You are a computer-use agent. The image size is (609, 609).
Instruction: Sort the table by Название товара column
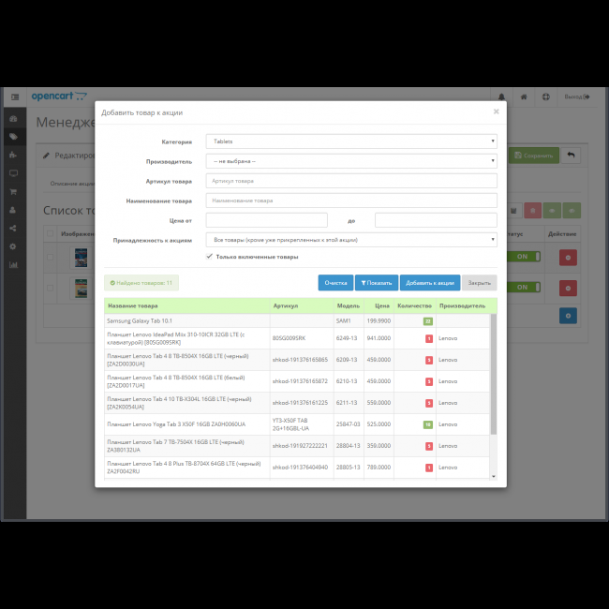tap(133, 305)
